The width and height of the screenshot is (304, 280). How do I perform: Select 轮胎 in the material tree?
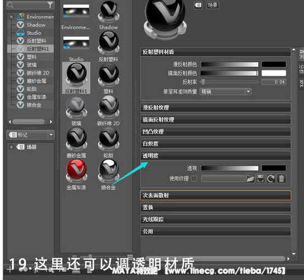tap(31, 89)
